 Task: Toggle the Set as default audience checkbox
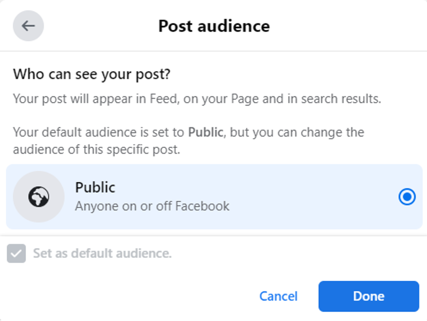coord(16,253)
